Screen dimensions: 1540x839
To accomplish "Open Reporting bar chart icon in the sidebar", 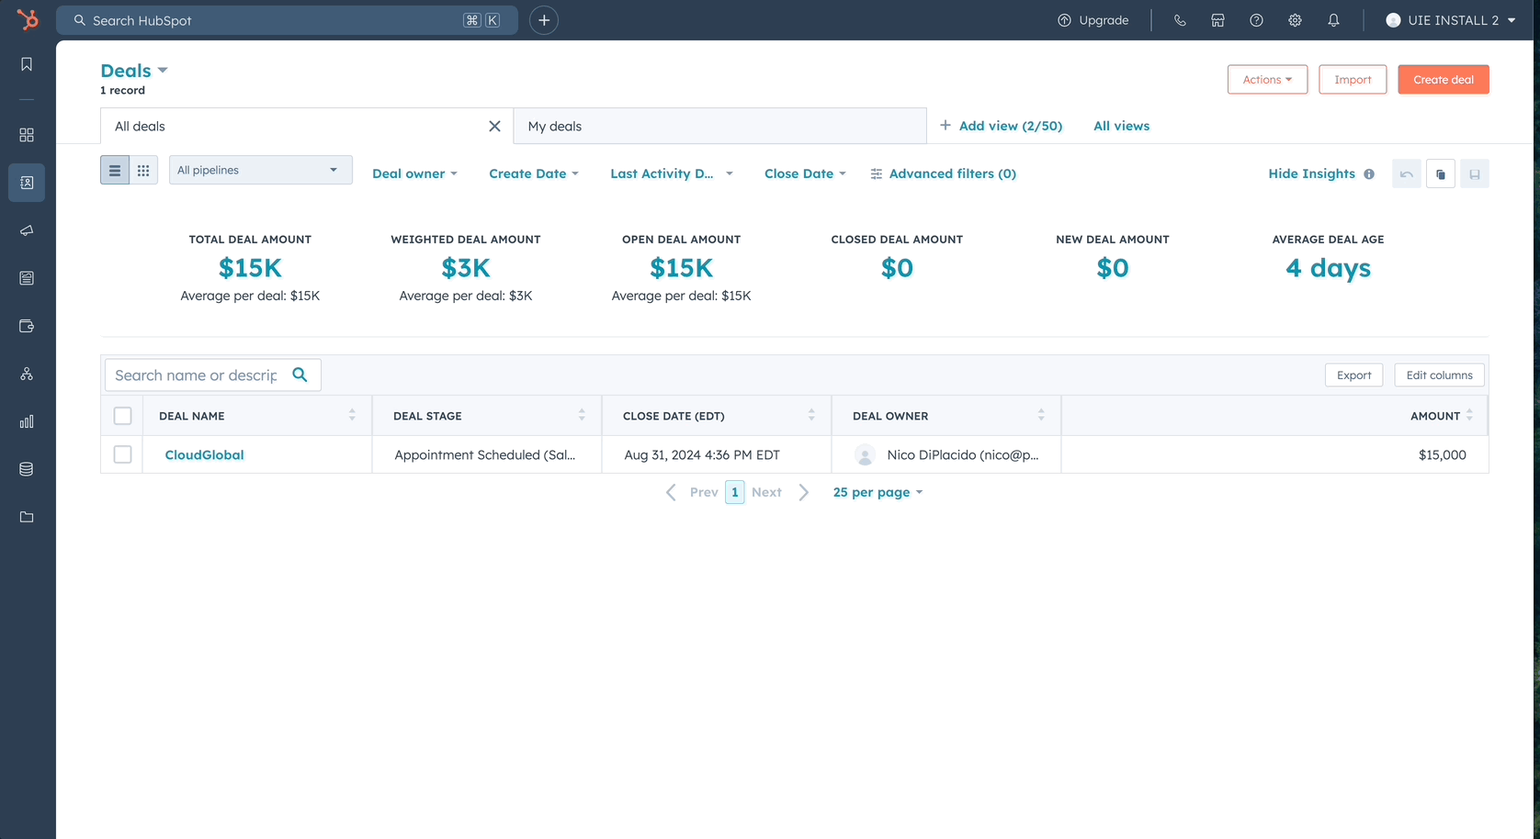I will tap(27, 421).
